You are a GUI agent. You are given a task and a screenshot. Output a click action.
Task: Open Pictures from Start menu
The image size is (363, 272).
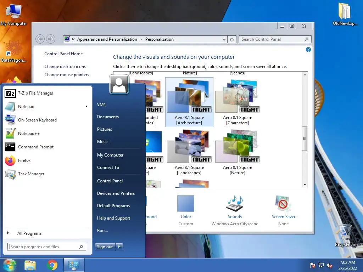105,129
